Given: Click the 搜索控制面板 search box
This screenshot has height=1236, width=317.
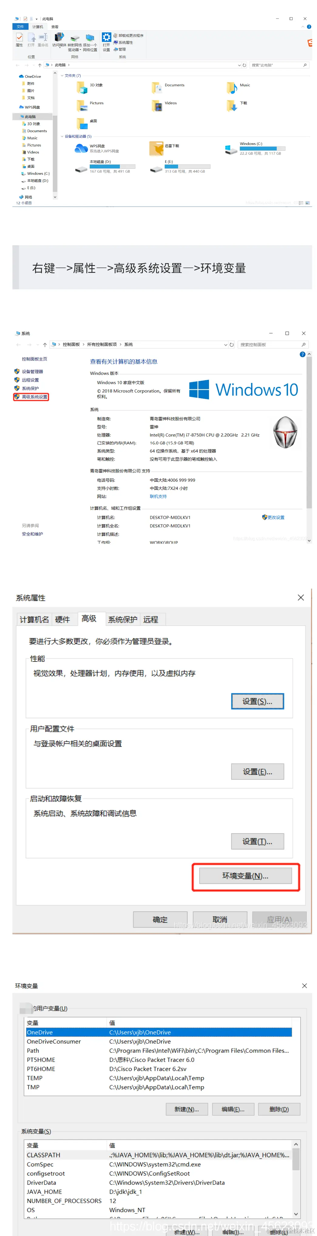Looking at the screenshot, I should coord(273,345).
